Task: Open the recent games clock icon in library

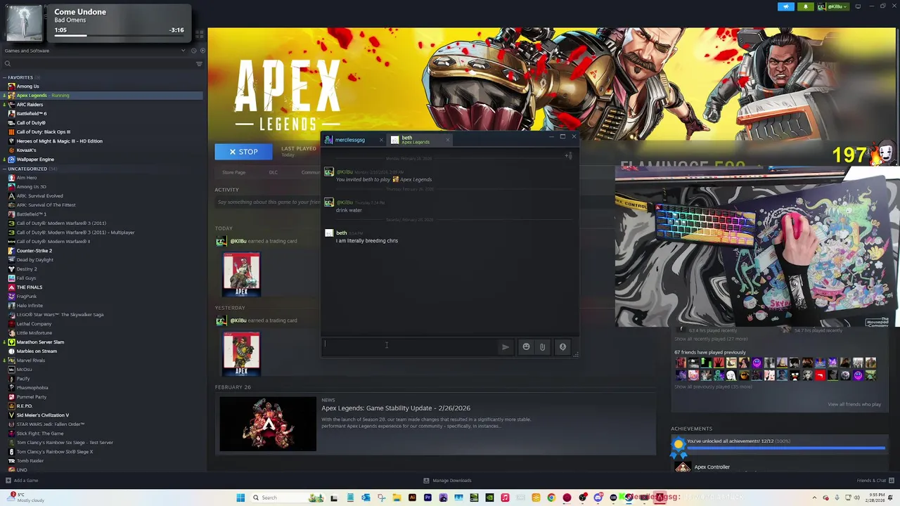Action: click(193, 51)
